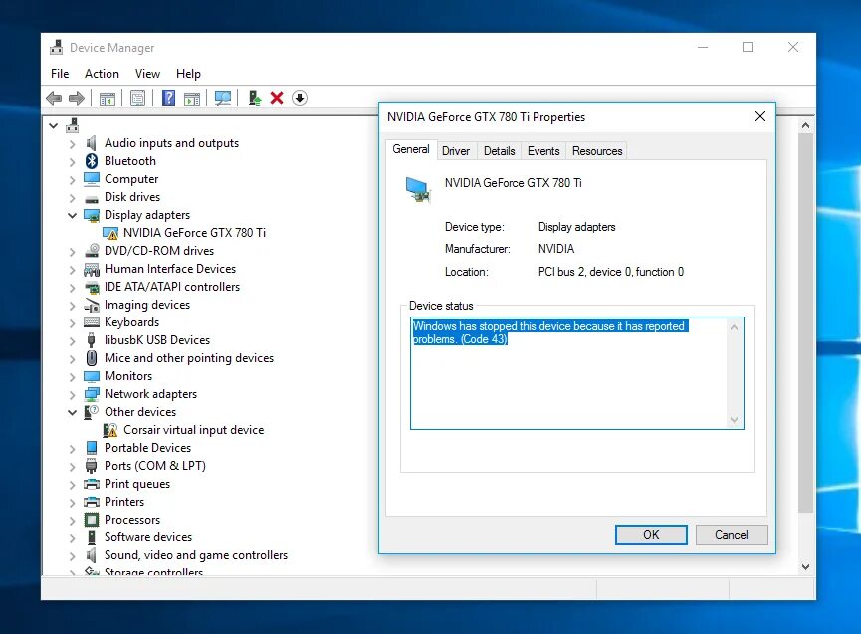Click the Device Manager vertical scrollbar thumb
Viewport: 861px width, 634px height.
pyautogui.click(x=805, y=322)
